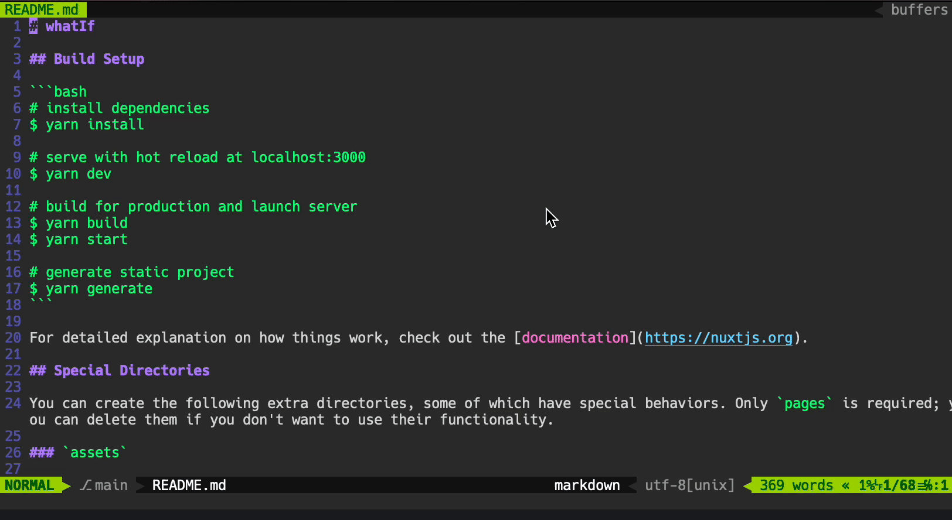Click line number 3 in gutter
Viewport: 952px width, 520px height.
17,59
